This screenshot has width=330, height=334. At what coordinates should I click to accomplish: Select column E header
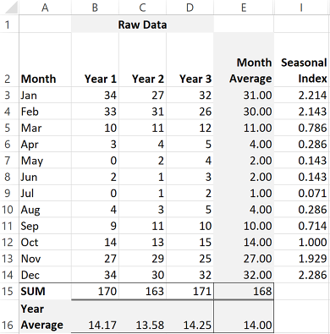click(x=244, y=8)
